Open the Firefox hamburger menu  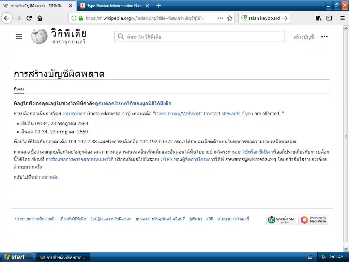(342, 18)
